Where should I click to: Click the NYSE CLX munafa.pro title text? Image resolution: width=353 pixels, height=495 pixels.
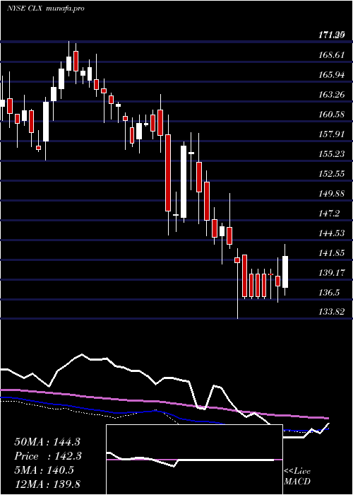coord(45,8)
